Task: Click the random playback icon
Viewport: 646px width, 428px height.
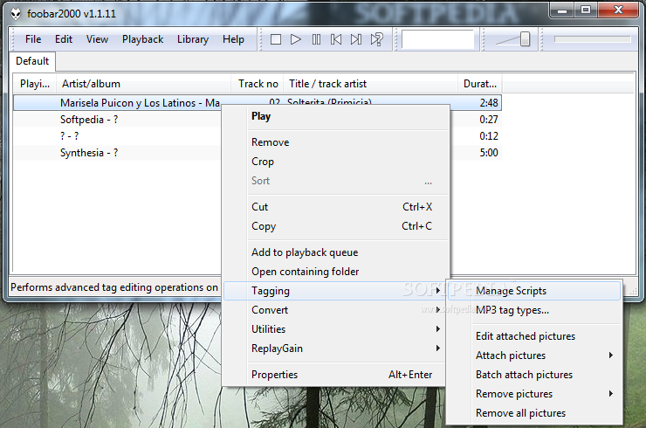Action: click(376, 39)
